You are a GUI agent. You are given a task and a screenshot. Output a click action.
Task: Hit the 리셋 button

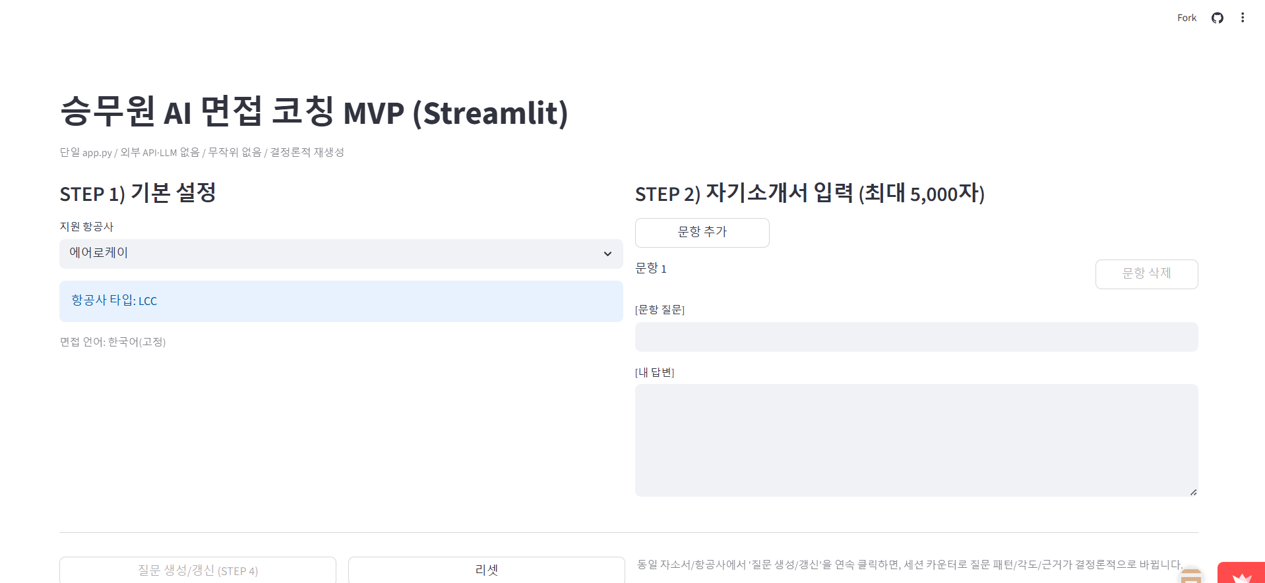[x=486, y=570]
